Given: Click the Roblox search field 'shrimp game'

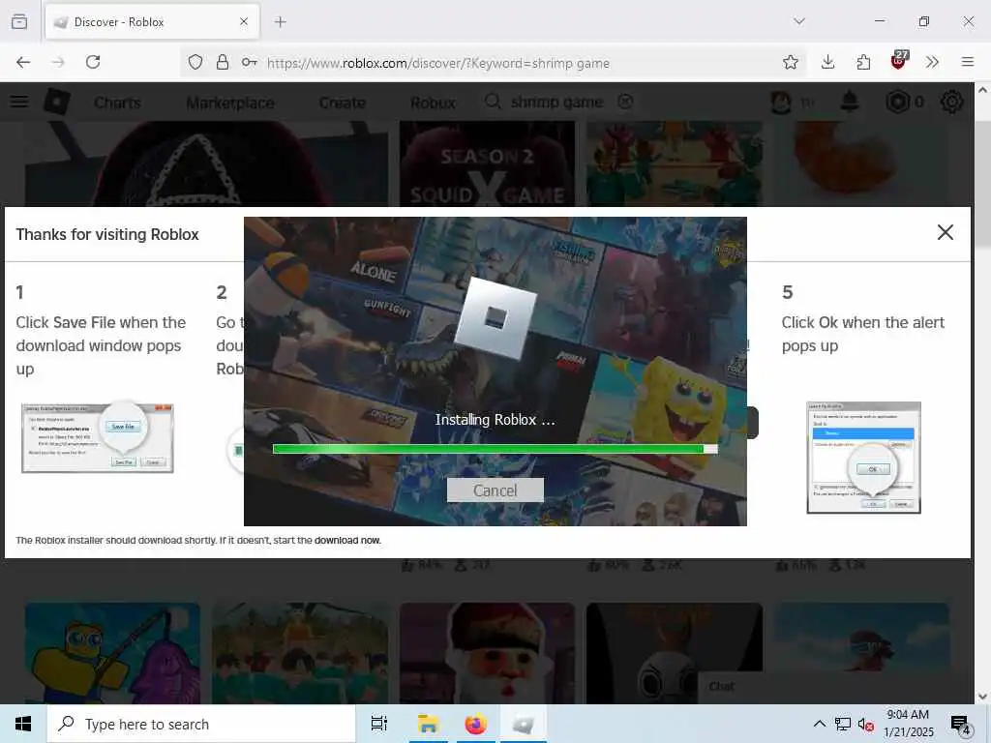Looking at the screenshot, I should [x=556, y=103].
